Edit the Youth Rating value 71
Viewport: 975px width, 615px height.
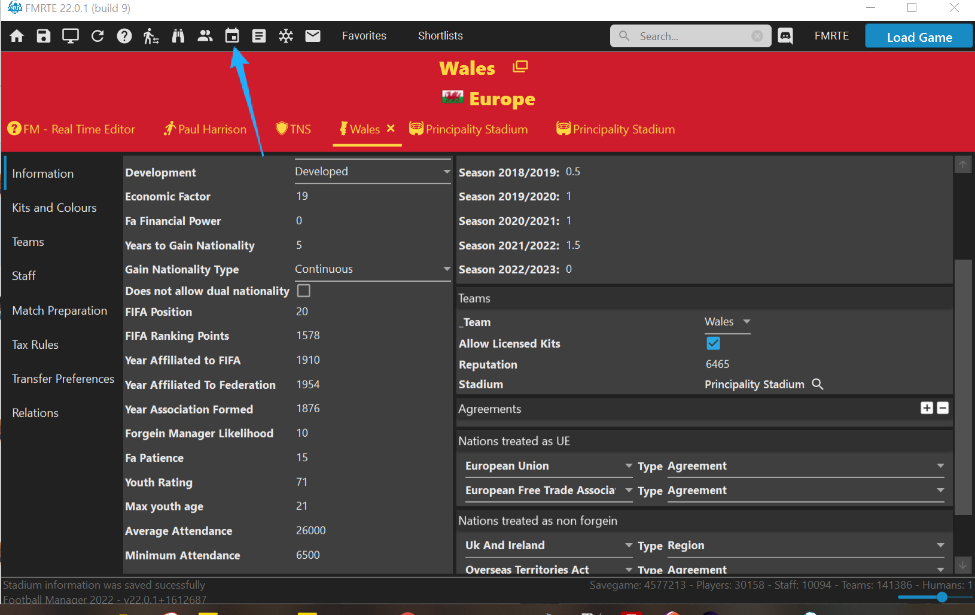302,482
